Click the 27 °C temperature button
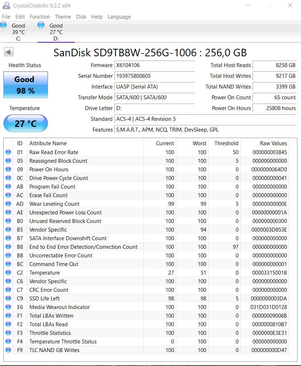The width and height of the screenshot is (301, 366). point(25,124)
